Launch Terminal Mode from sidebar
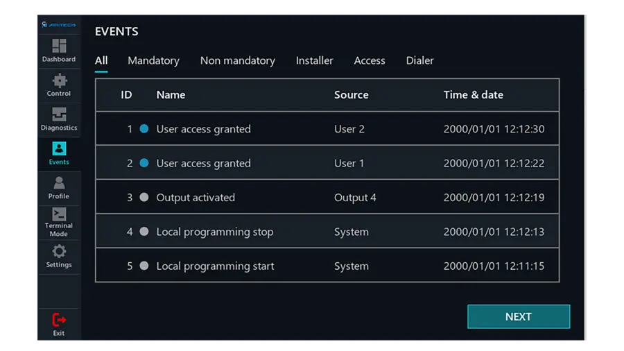The width and height of the screenshot is (624, 351). tap(59, 216)
